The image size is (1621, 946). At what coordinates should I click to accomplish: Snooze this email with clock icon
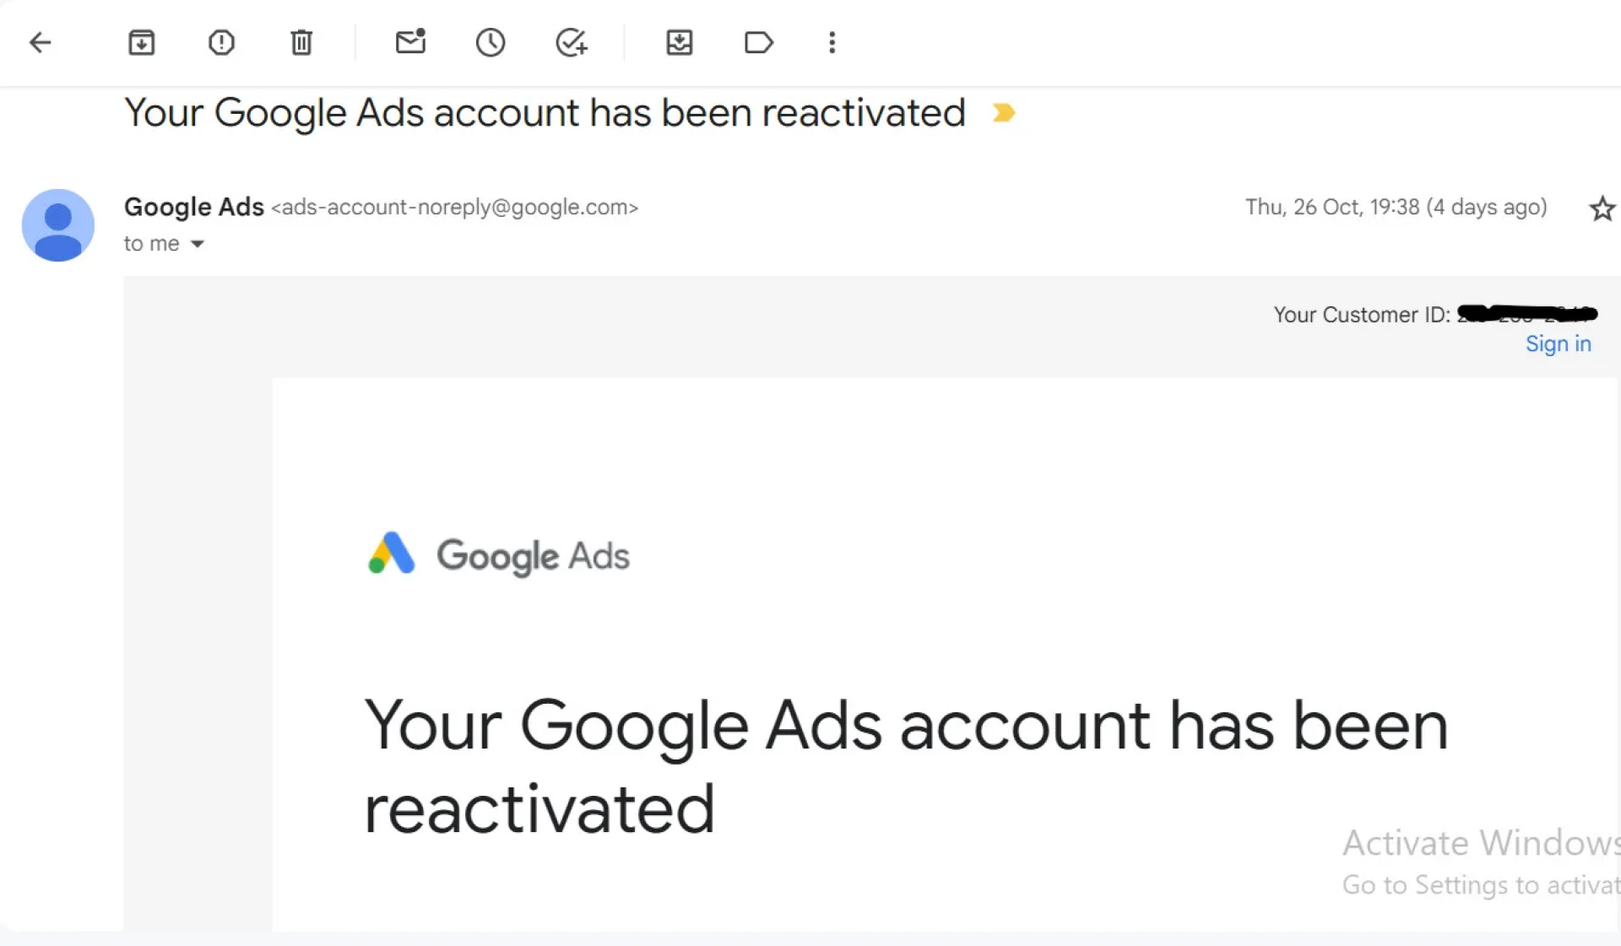click(x=490, y=42)
